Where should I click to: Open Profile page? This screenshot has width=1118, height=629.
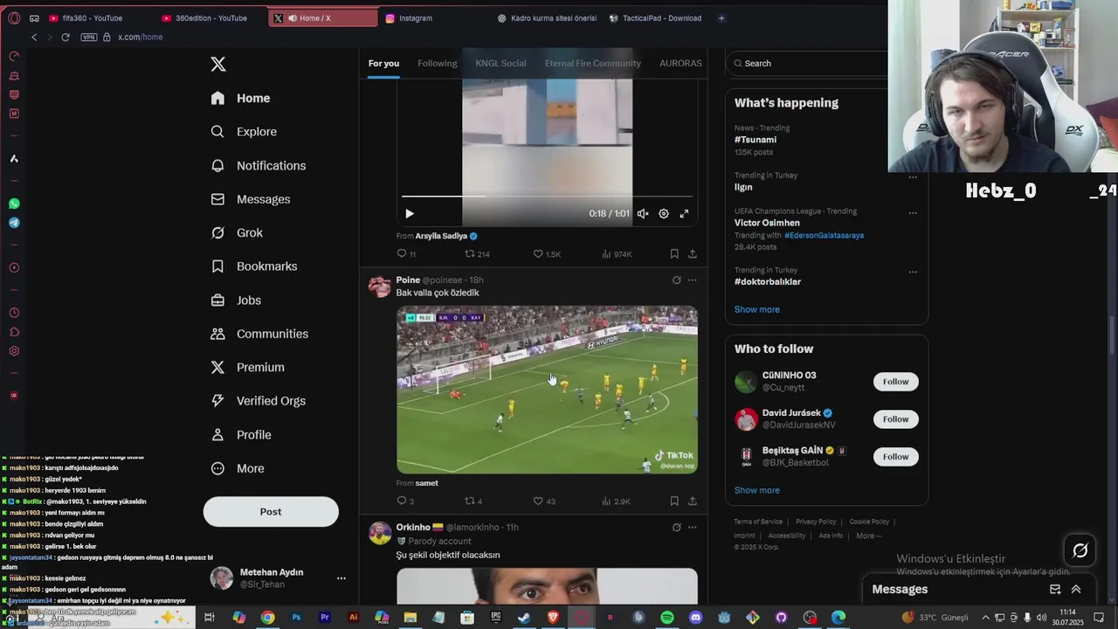coord(241,434)
